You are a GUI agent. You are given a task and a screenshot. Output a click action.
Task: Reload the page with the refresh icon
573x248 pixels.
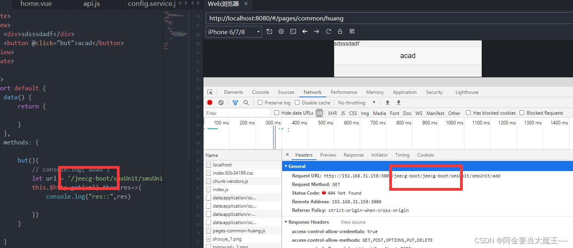pyautogui.click(x=328, y=31)
